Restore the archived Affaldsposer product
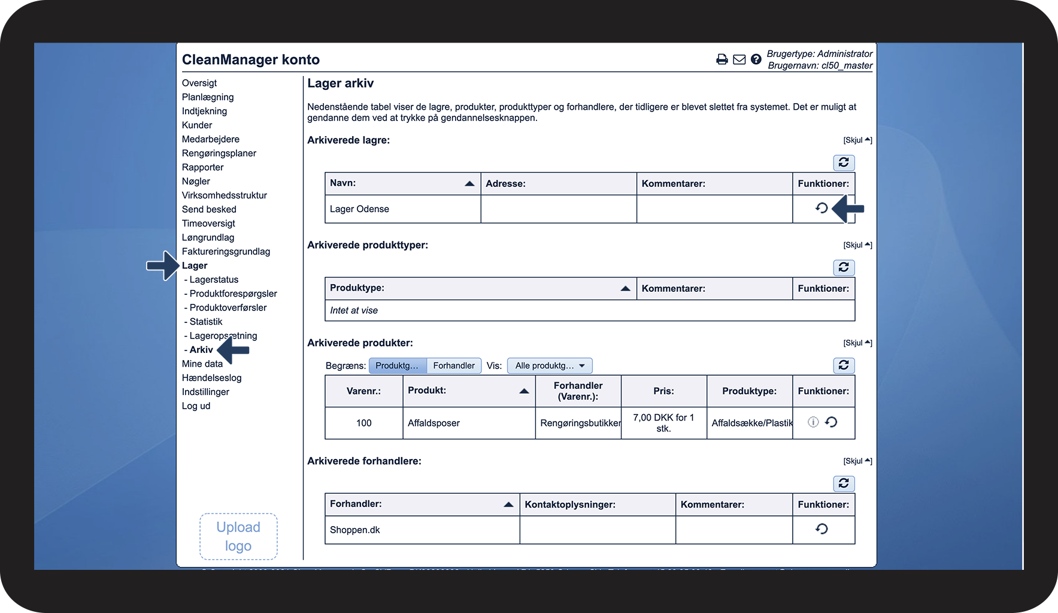The height and width of the screenshot is (613, 1058). (831, 422)
